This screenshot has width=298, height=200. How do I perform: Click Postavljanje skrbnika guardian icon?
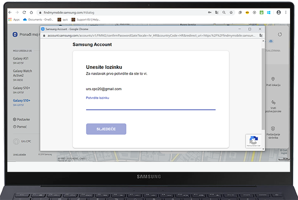273,128
